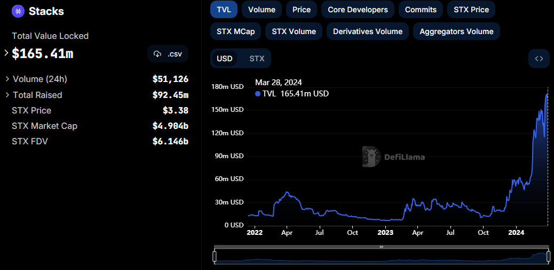Enable the Volume chart metric
Viewport: 554px width, 270px height.
coord(262,10)
